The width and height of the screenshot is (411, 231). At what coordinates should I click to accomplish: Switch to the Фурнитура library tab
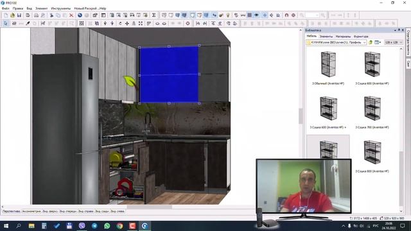tap(361, 37)
